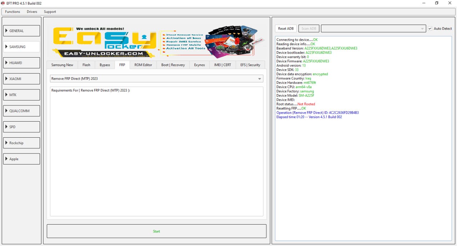Expand the MTK category
Screen dimensions: 457x246
click(x=21, y=95)
